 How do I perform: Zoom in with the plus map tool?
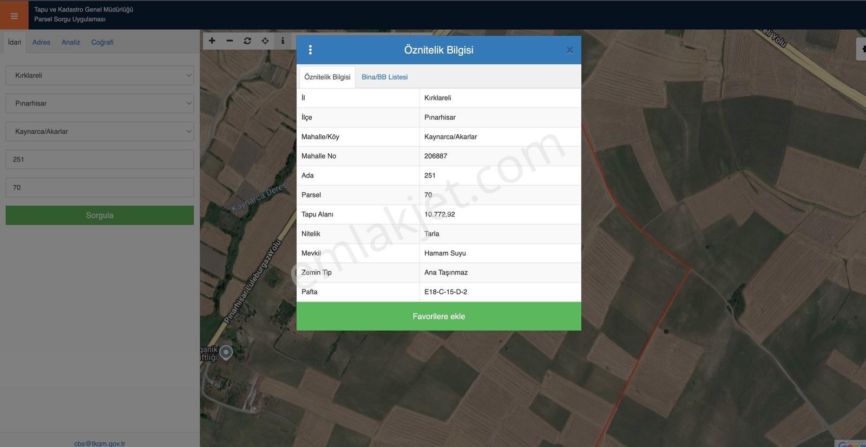tap(212, 41)
